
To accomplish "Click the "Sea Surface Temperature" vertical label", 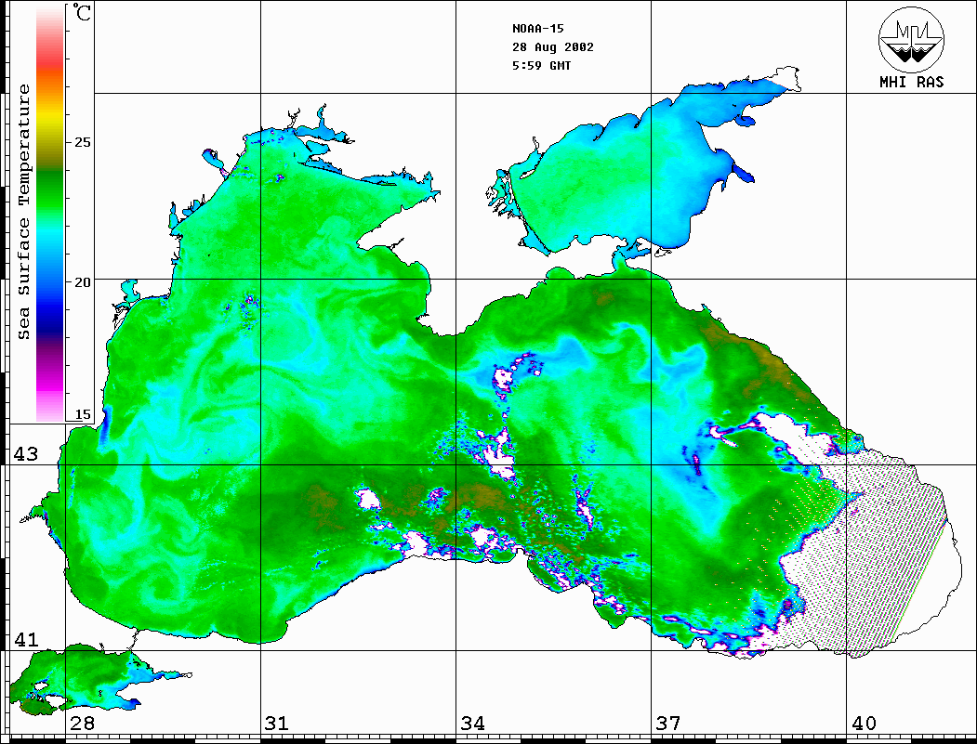I will click(23, 212).
